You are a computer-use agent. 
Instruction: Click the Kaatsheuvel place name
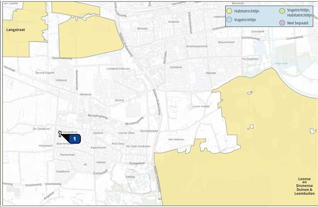[x=98, y=147]
